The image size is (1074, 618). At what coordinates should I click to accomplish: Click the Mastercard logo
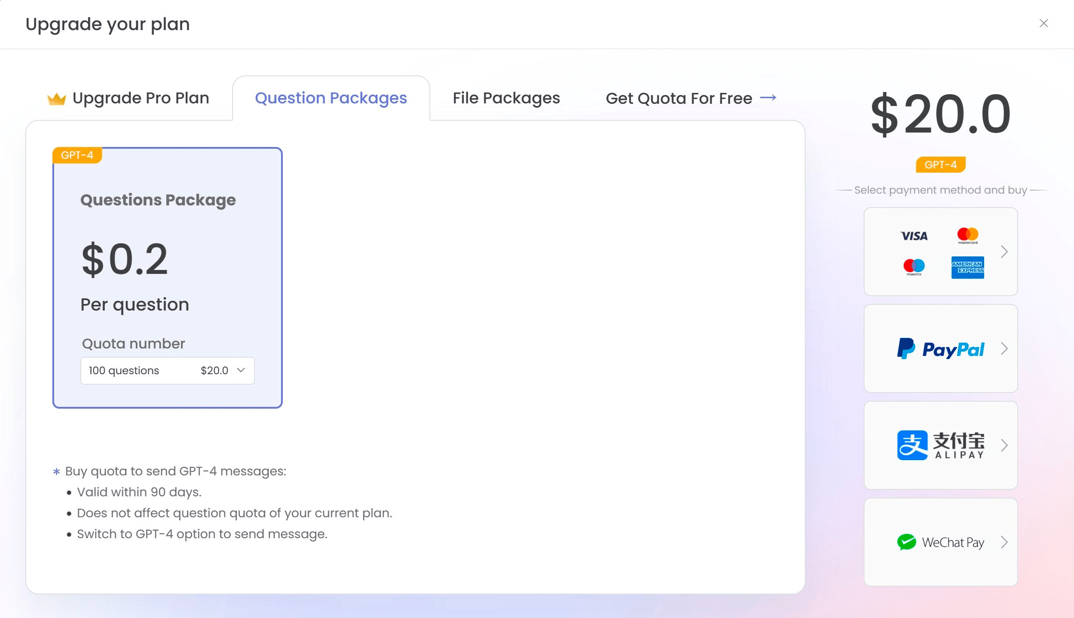[x=968, y=236]
